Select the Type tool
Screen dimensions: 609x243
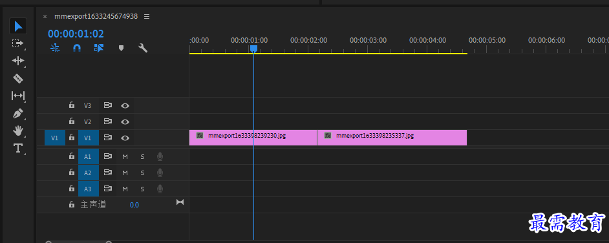coord(18,148)
